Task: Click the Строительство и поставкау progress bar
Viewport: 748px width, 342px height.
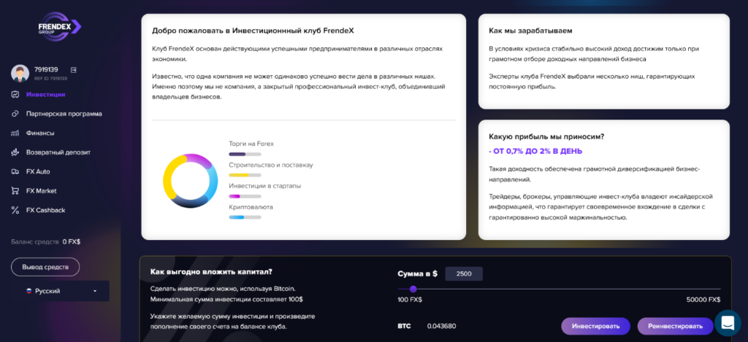Action: (245, 175)
